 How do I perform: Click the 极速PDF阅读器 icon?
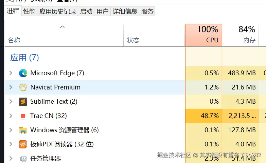pos(23,144)
